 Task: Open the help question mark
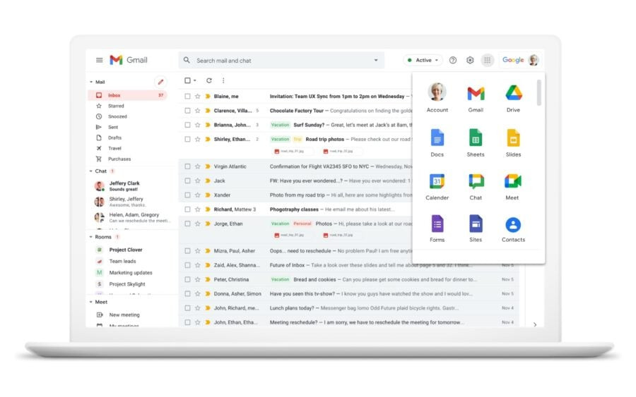click(x=453, y=61)
